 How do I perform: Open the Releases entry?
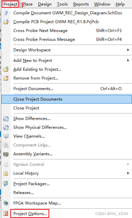[23, 192]
